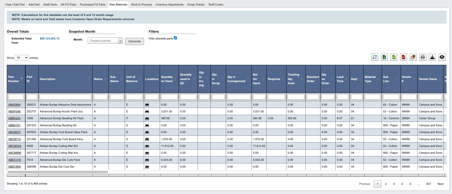Switch to View / Edit Part tab
This screenshot has width=452, height=194.
pos(15,4)
